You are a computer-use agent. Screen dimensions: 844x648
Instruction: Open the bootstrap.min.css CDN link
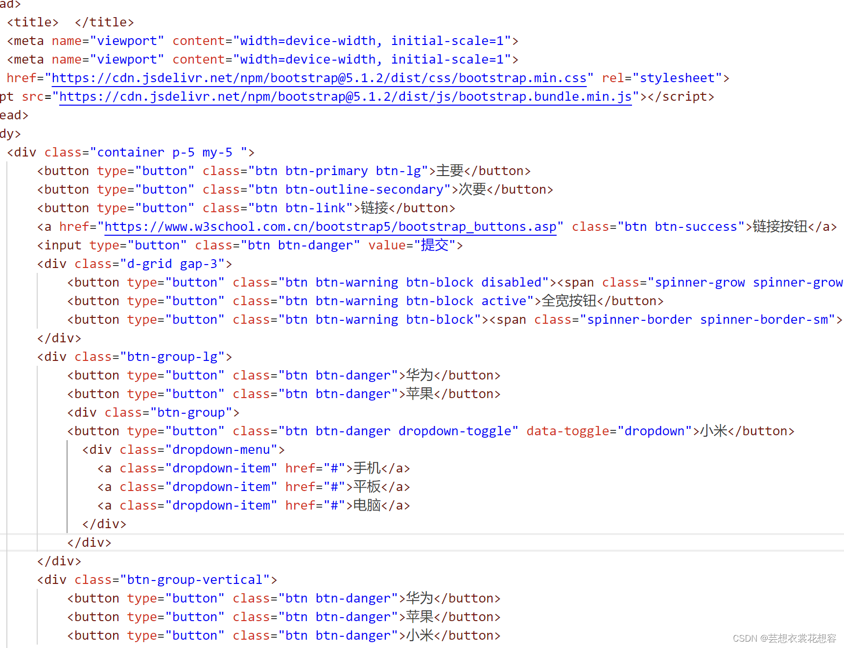tap(319, 78)
